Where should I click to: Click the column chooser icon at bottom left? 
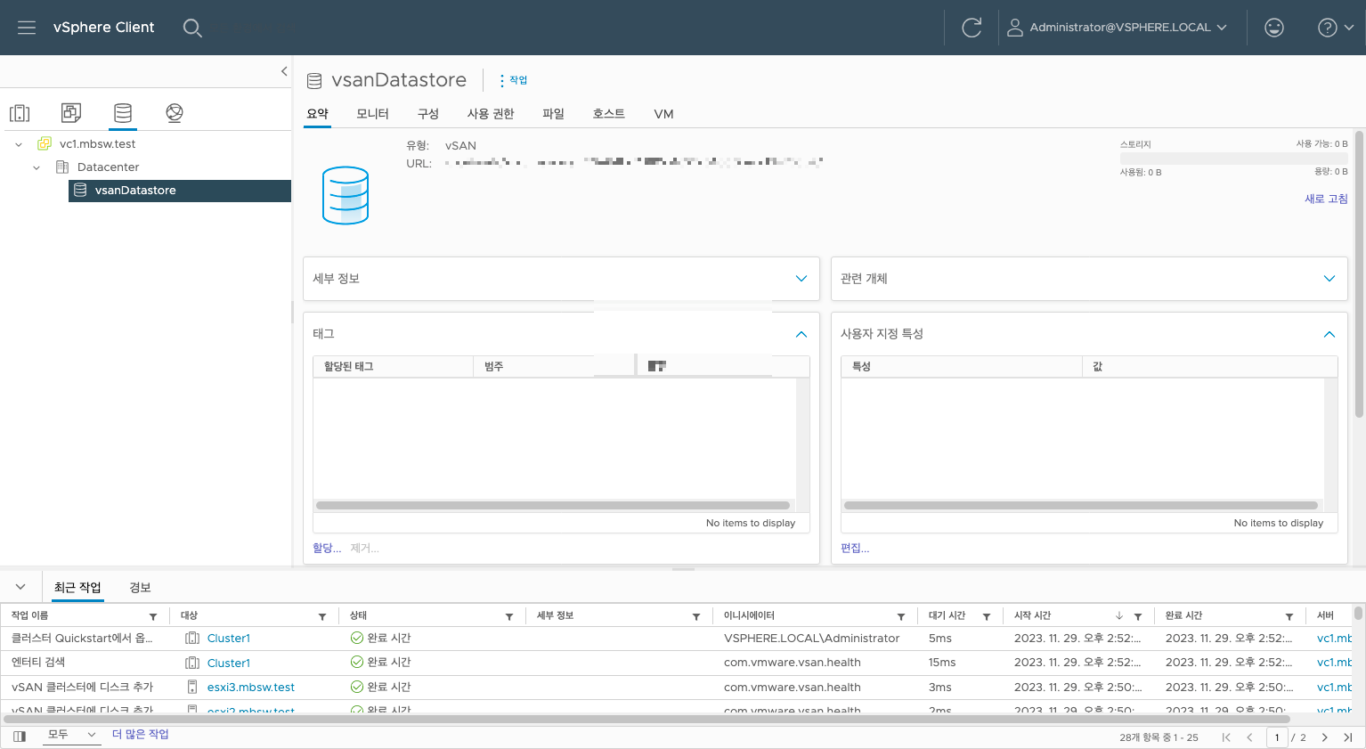pyautogui.click(x=20, y=737)
